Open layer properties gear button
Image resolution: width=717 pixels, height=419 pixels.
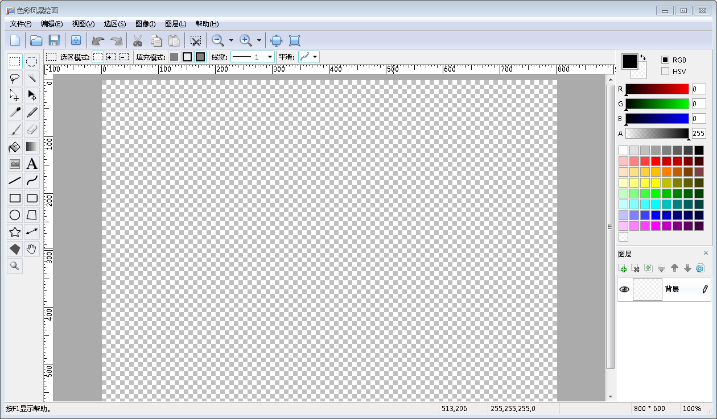point(700,268)
